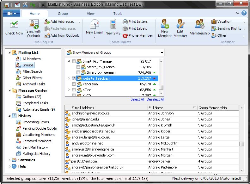Check the Smart_pix_german group checkbox
The height and width of the screenshot is (184, 250).
click(x=78, y=72)
